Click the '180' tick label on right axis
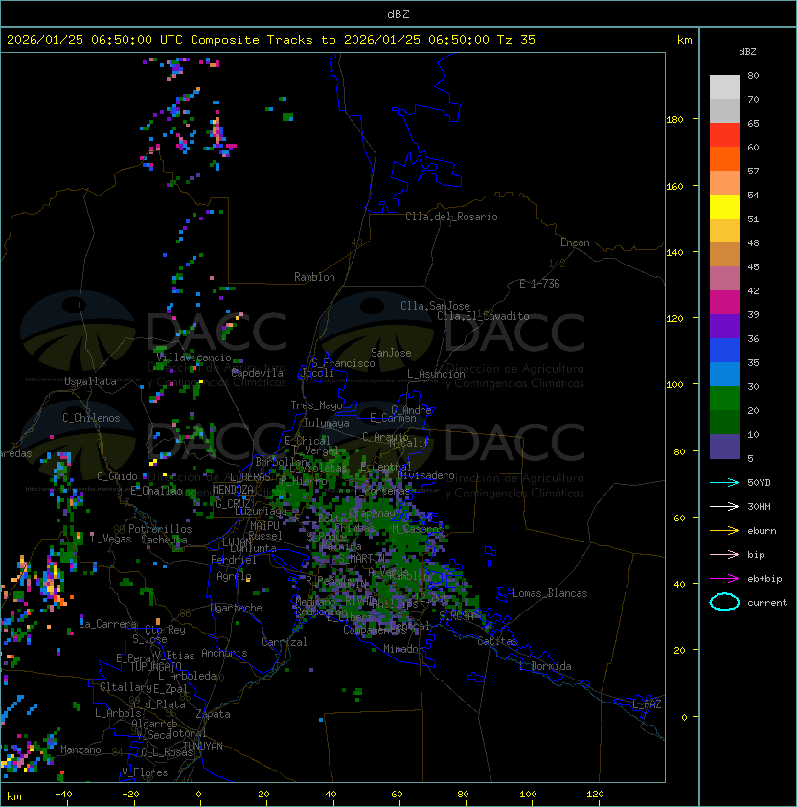Viewport: 797px width, 807px height. (x=674, y=120)
